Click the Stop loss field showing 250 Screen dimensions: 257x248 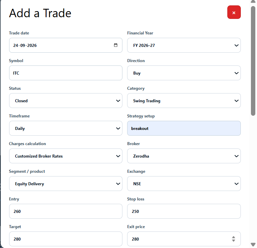[184, 211]
